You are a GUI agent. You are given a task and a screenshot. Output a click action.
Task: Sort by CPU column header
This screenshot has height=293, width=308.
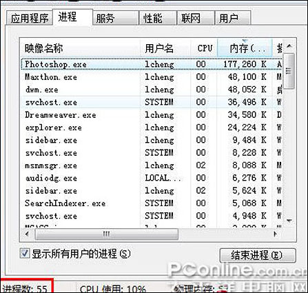coord(204,48)
